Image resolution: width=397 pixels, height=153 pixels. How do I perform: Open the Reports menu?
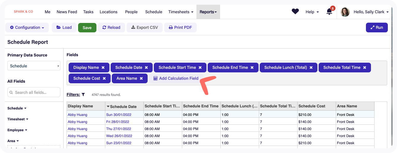[x=208, y=12]
